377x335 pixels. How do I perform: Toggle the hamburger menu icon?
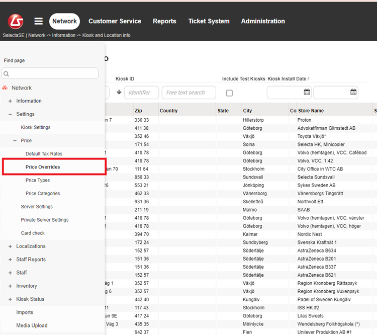click(x=39, y=21)
